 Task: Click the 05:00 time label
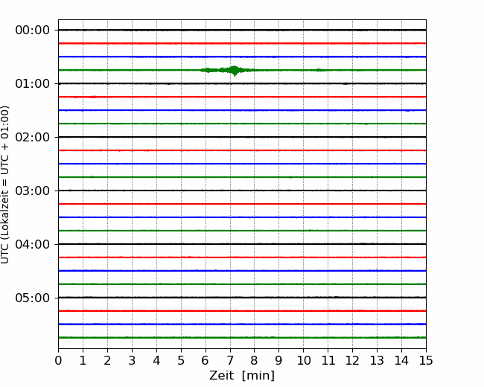click(32, 298)
